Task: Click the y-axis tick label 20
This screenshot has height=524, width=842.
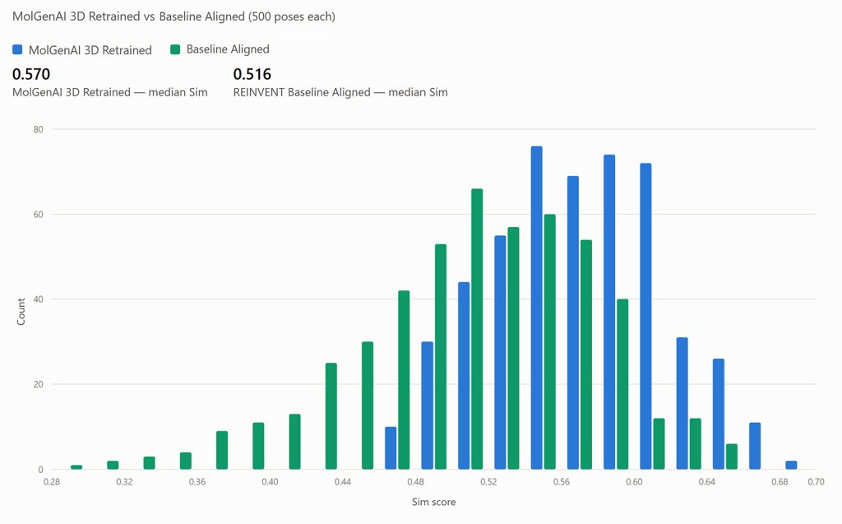Action: 38,384
